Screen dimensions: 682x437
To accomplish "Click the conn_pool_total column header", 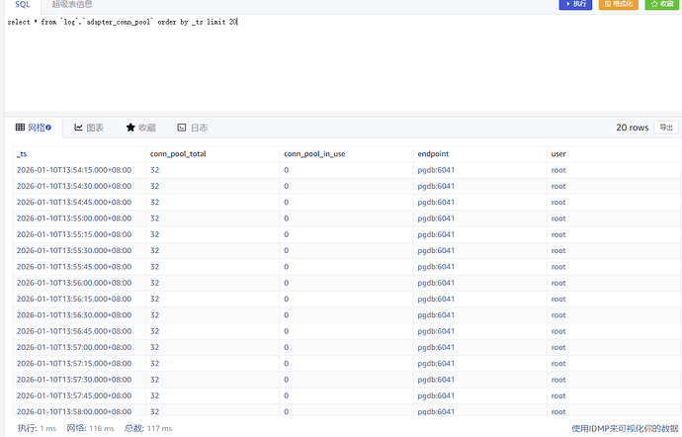I will [x=178, y=154].
